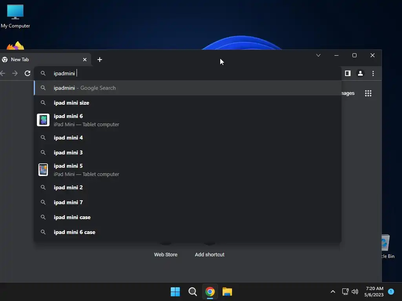
Task: Click the Chrome taskbar icon
Action: (x=210, y=292)
